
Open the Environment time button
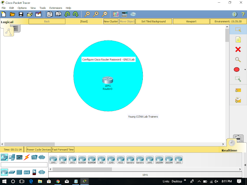[x=228, y=22]
